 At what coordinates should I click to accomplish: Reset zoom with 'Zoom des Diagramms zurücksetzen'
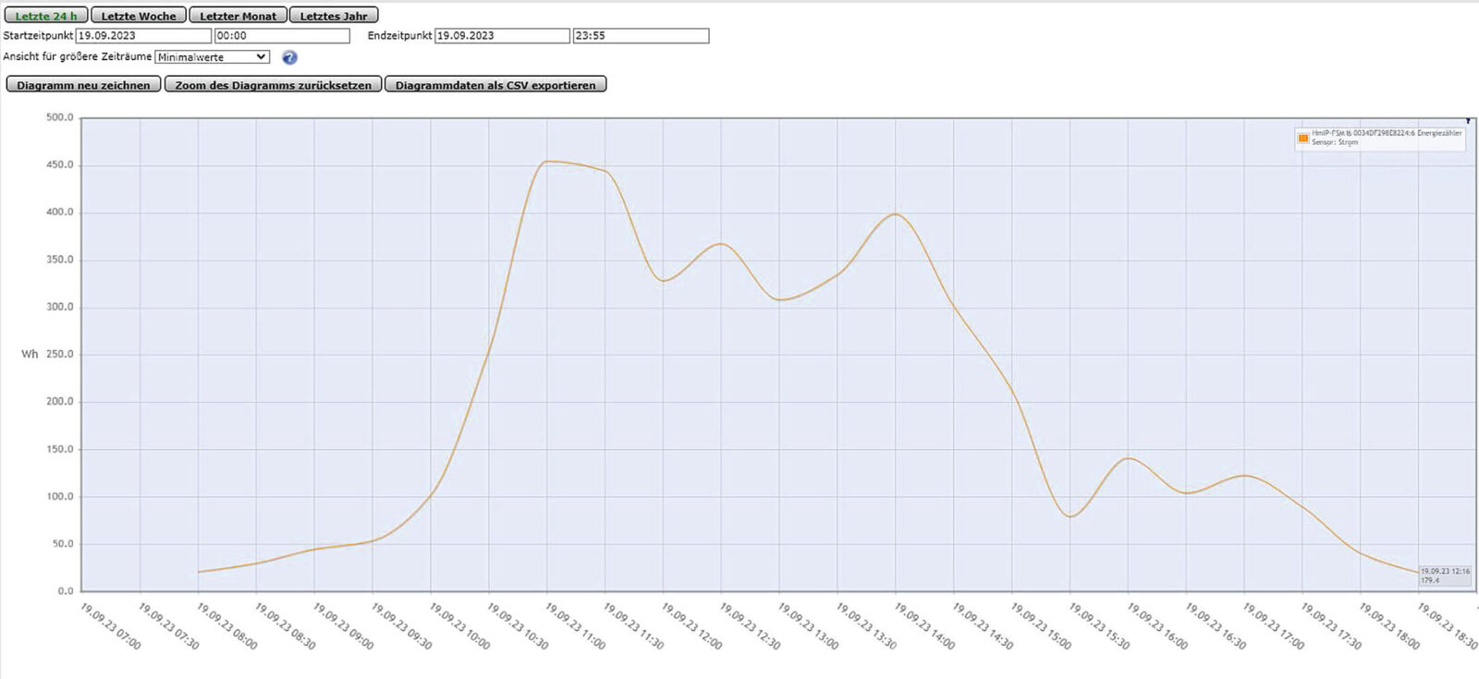pos(273,85)
